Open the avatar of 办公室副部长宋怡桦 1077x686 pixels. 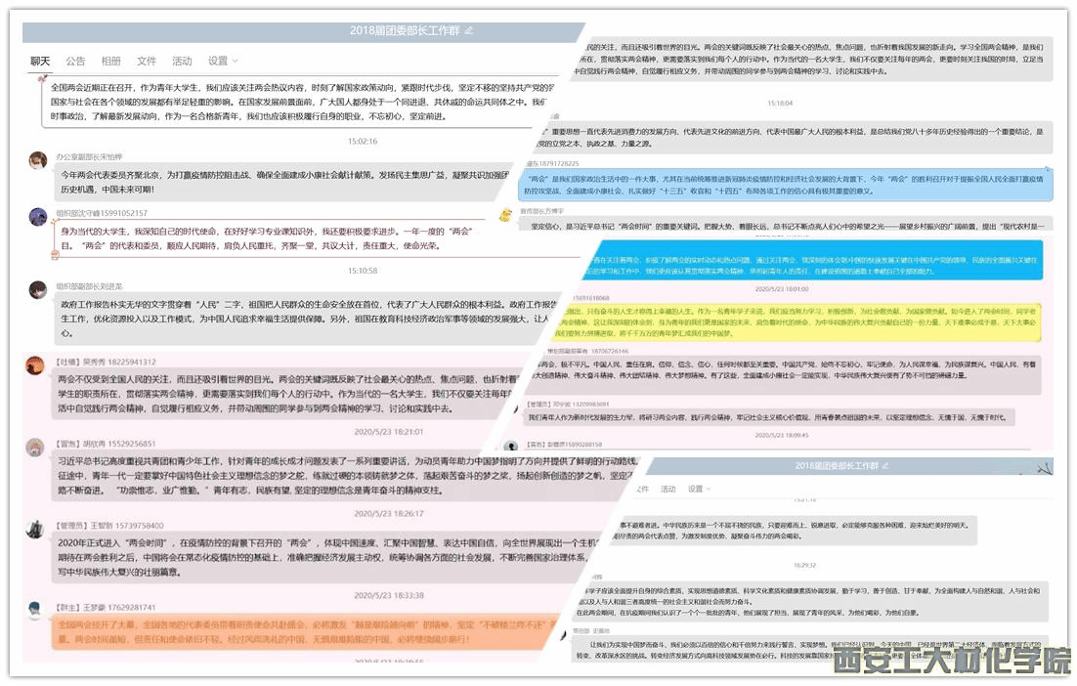38,160
